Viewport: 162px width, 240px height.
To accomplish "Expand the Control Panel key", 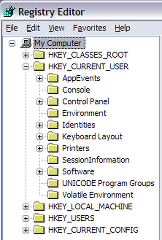I will 40,102.
